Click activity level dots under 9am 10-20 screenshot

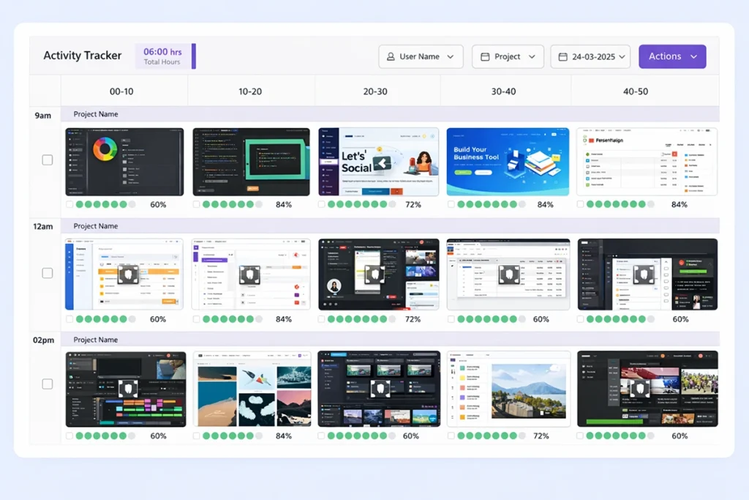tap(232, 205)
